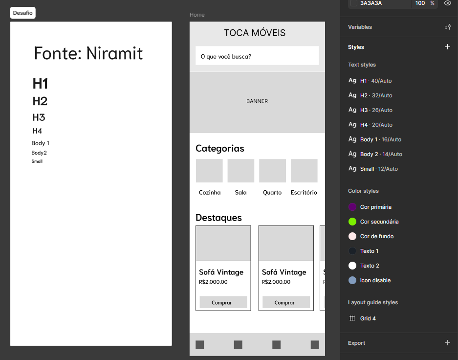Click the Destaques heading
458x360 pixels.
218,218
